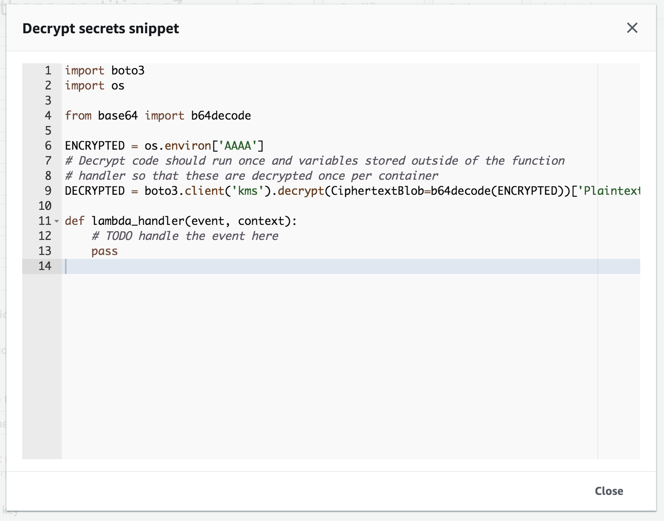Screen dimensions: 664x521
Task: Click the DECRYPTED boto3.client line
Action: click(x=352, y=191)
